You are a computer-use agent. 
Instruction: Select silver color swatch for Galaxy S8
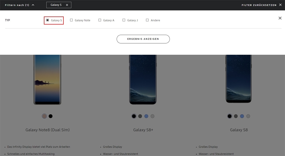248,116
